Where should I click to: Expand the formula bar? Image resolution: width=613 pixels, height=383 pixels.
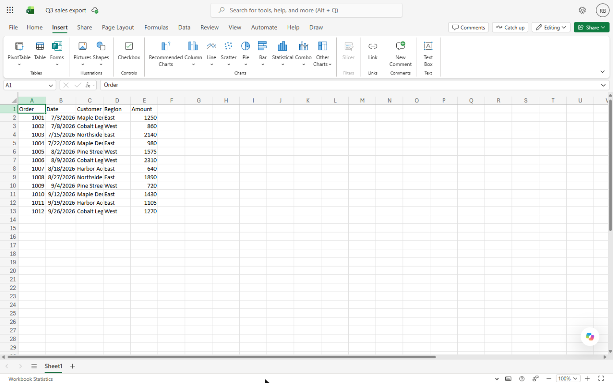pos(603,85)
